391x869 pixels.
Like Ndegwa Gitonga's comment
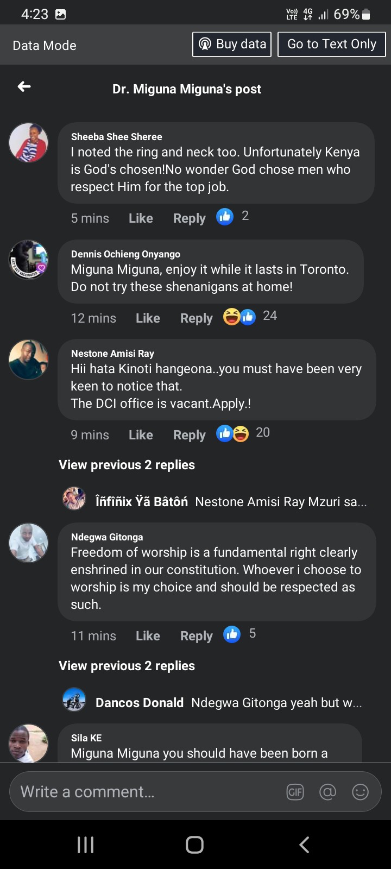click(148, 636)
